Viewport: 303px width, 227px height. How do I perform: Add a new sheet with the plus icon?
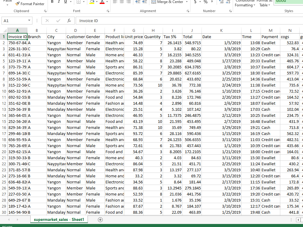(100, 220)
